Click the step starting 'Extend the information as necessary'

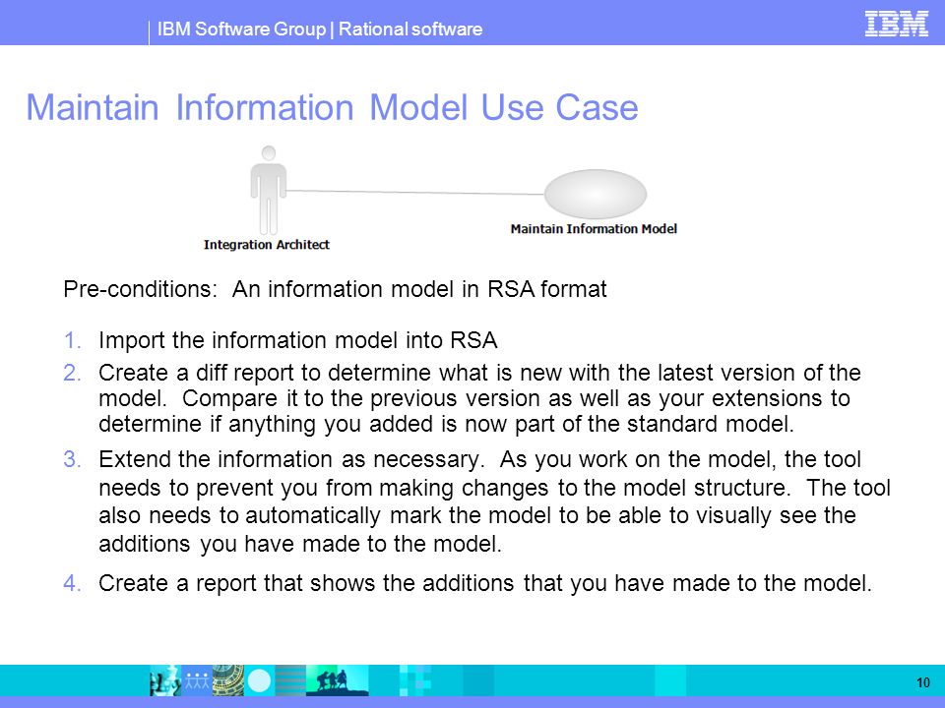point(494,501)
